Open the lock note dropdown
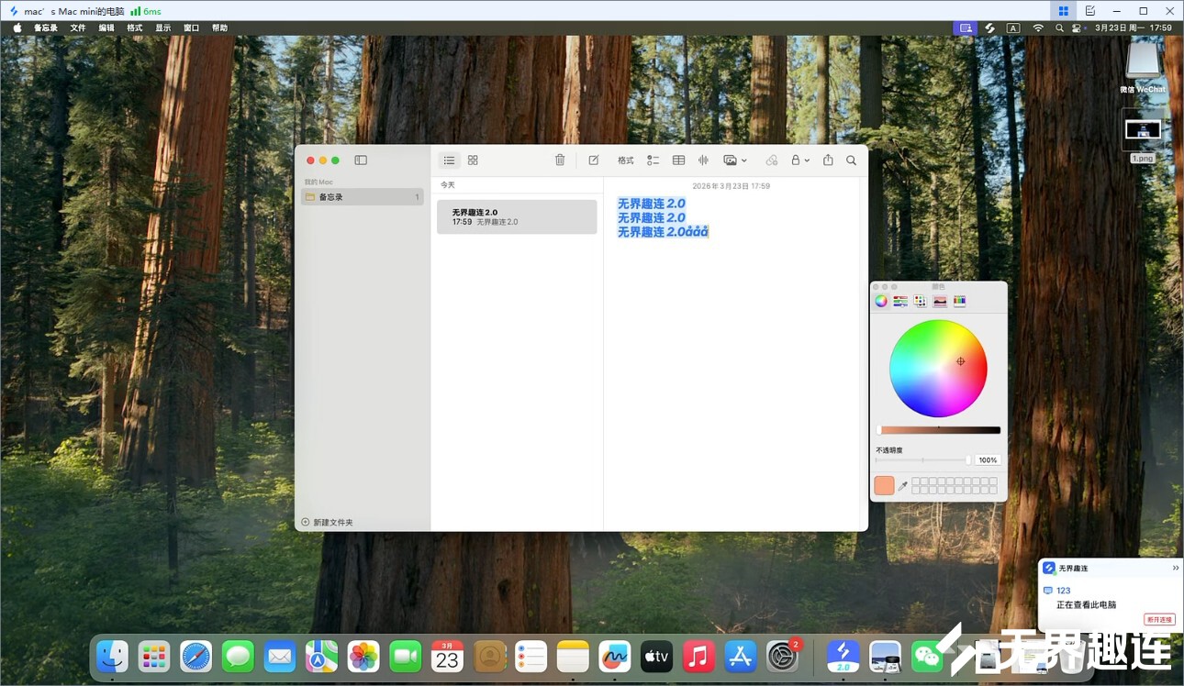Screen dimensions: 1184x686 799,160
